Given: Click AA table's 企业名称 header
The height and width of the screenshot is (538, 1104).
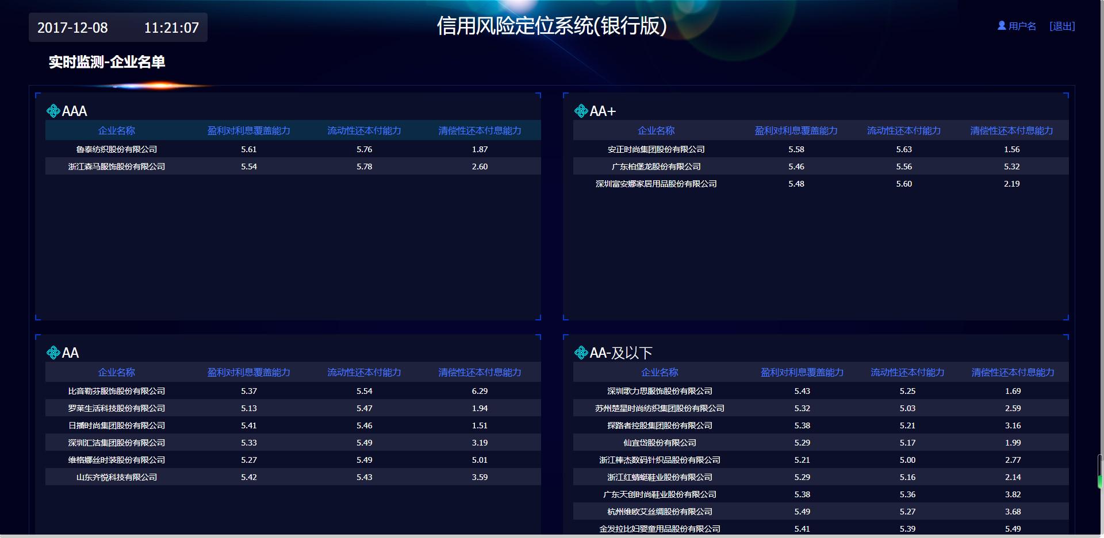Looking at the screenshot, I should pos(117,373).
